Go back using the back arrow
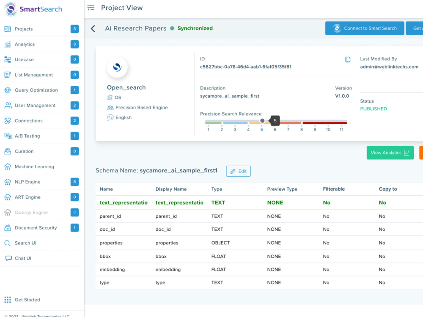Image resolution: width=423 pixels, height=317 pixels. click(93, 28)
